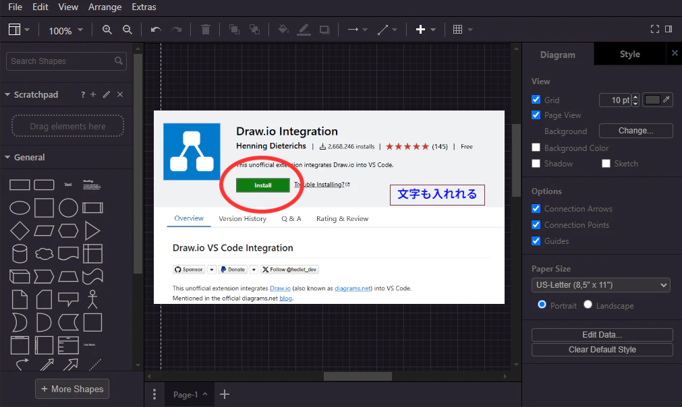Click the Edit Data... button

click(602, 335)
